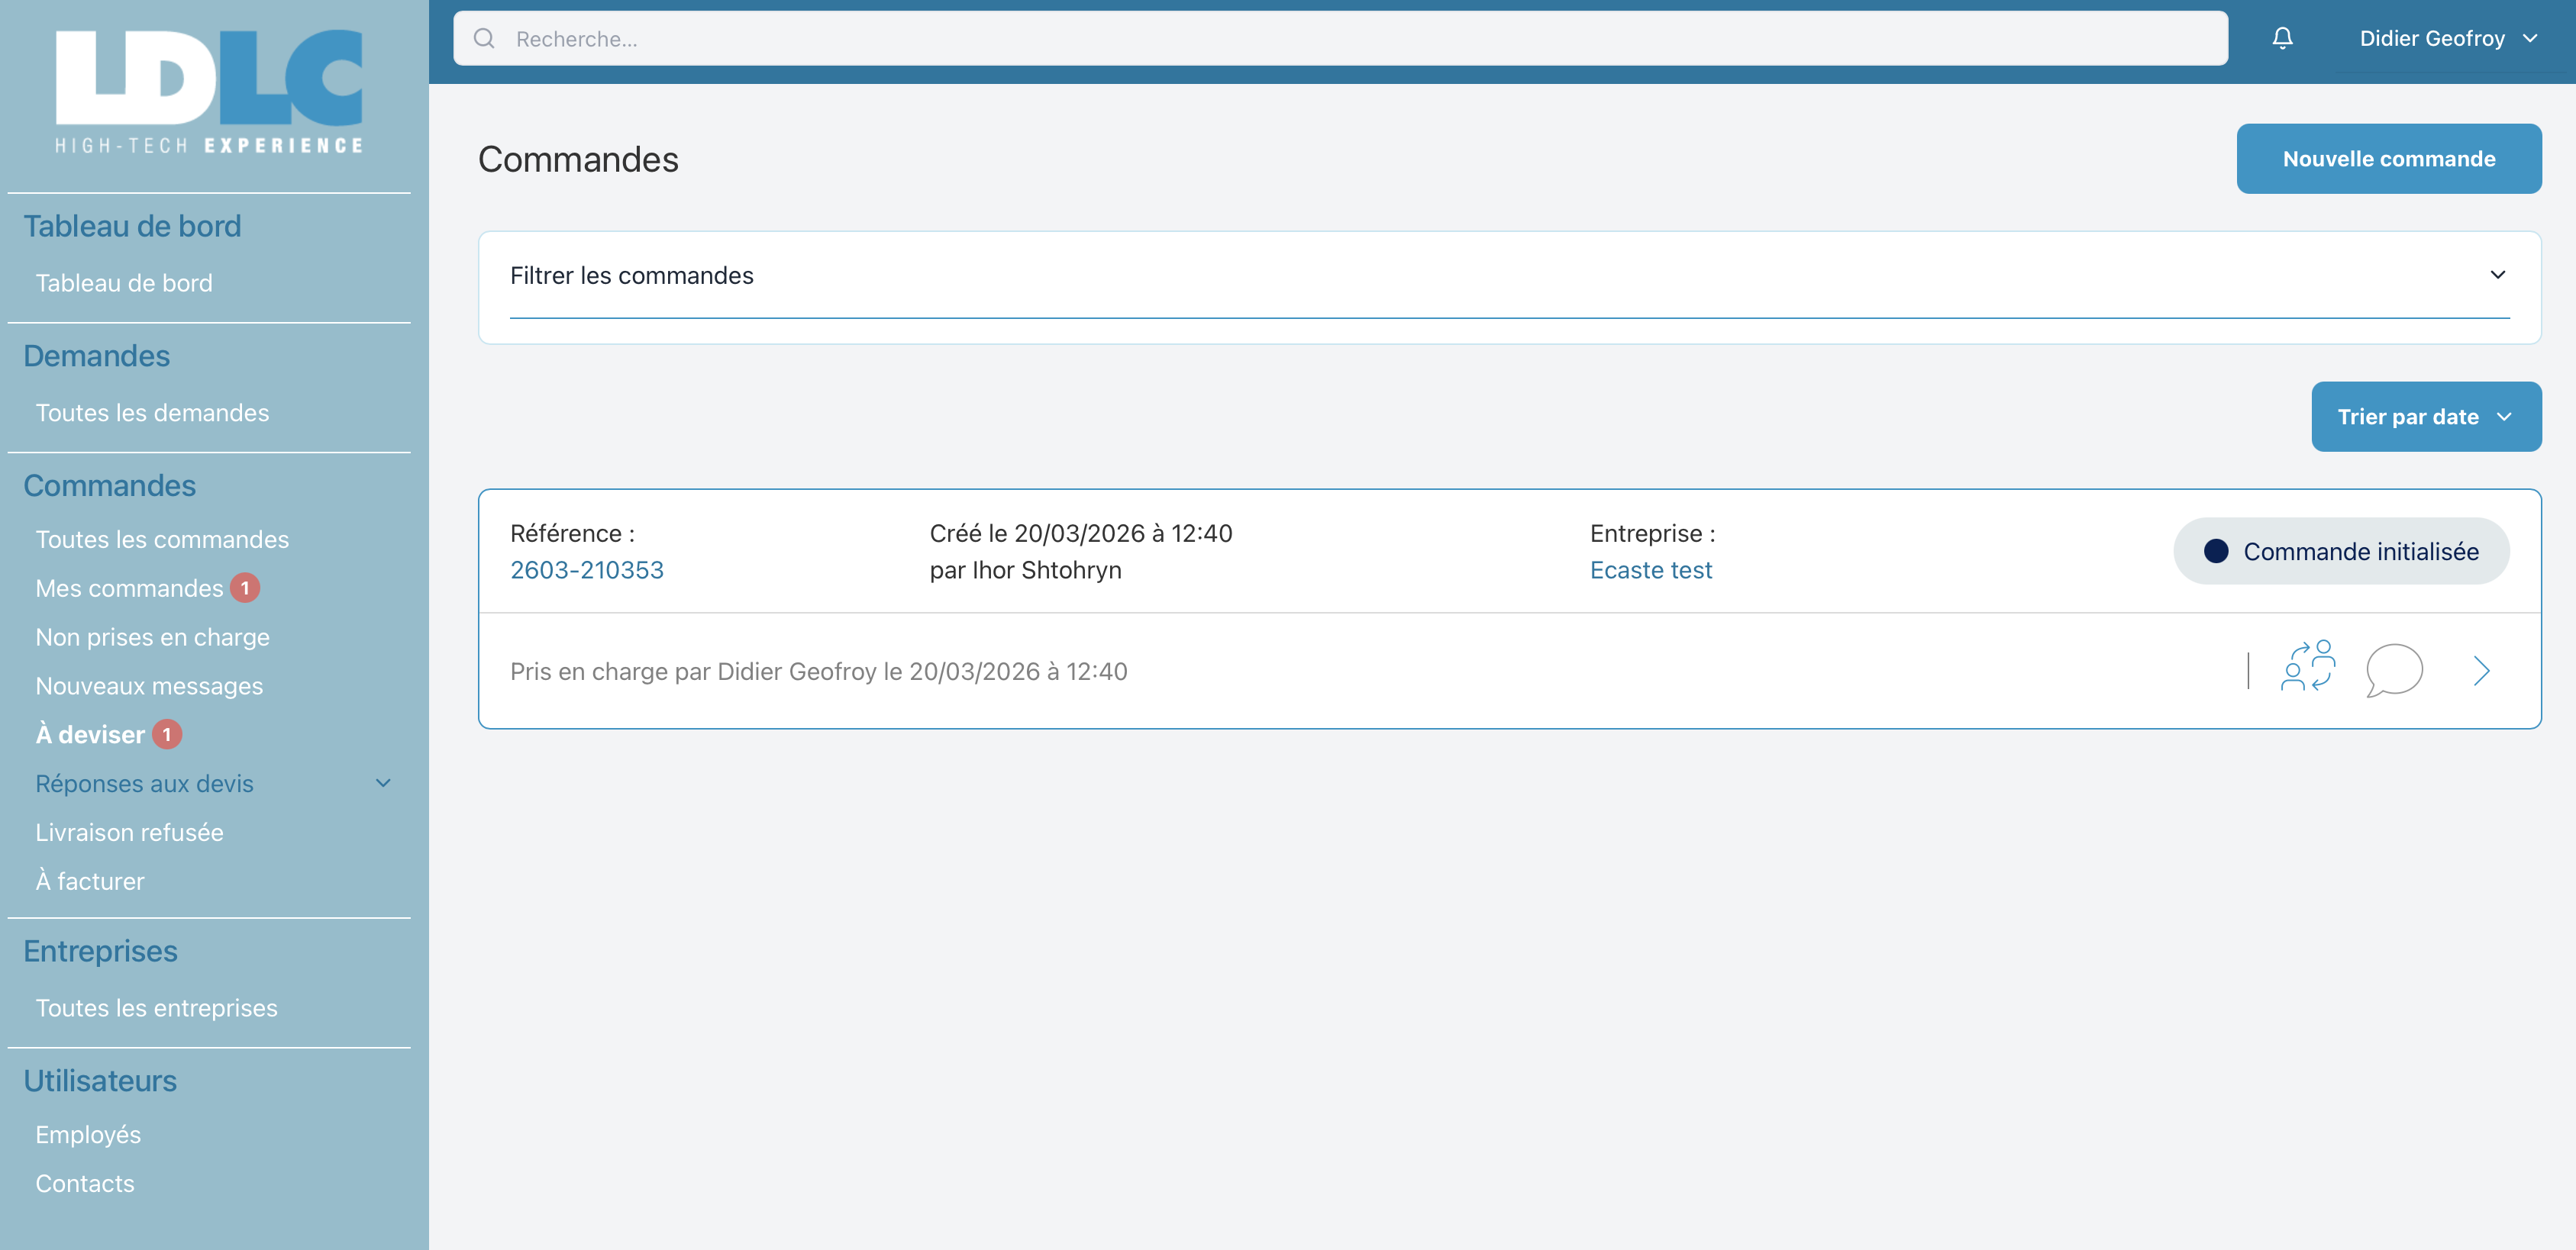This screenshot has height=1250, width=2576.
Task: Open À facturer
Action: 90,881
